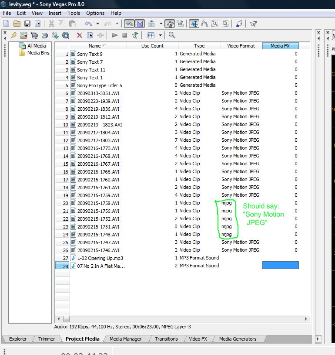Switch to the Transitions tab

pyautogui.click(x=166, y=339)
